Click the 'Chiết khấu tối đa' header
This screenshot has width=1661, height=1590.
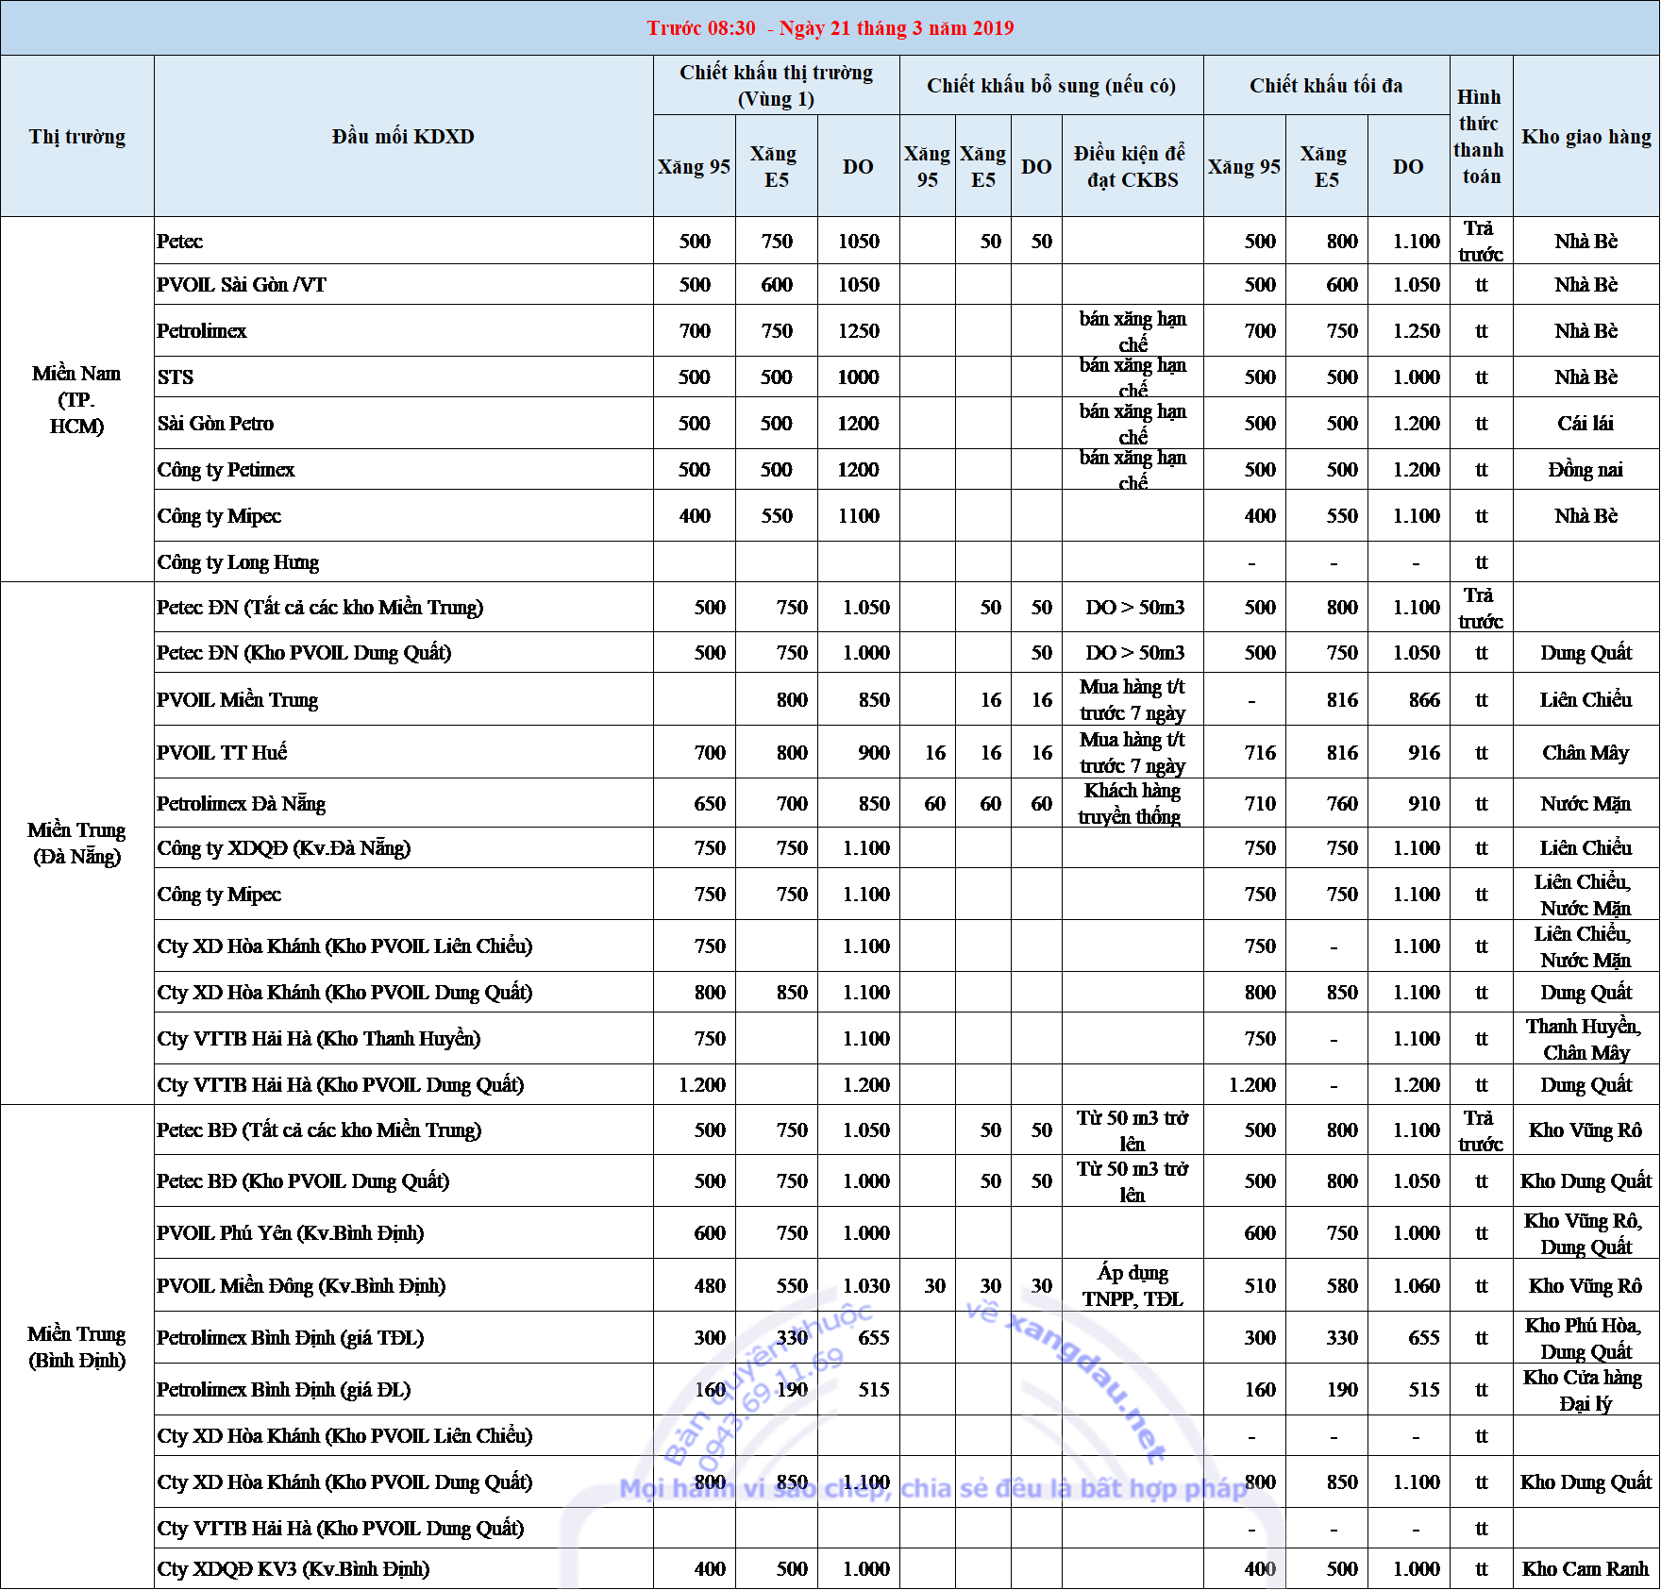1326,85
